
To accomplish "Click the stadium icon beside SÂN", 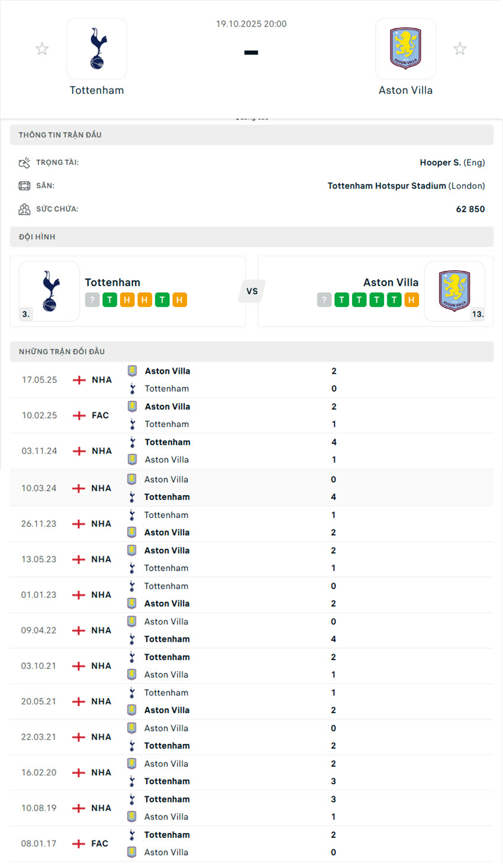I will [24, 185].
